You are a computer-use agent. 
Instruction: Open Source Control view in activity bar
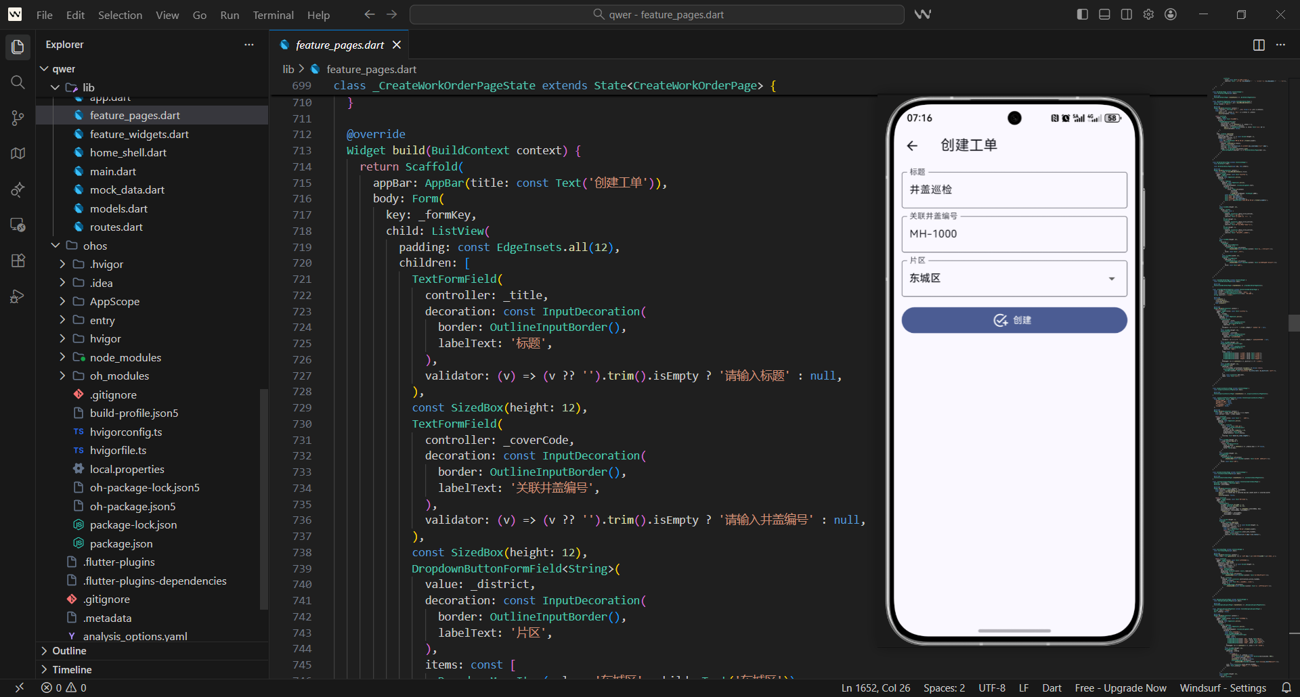point(18,118)
